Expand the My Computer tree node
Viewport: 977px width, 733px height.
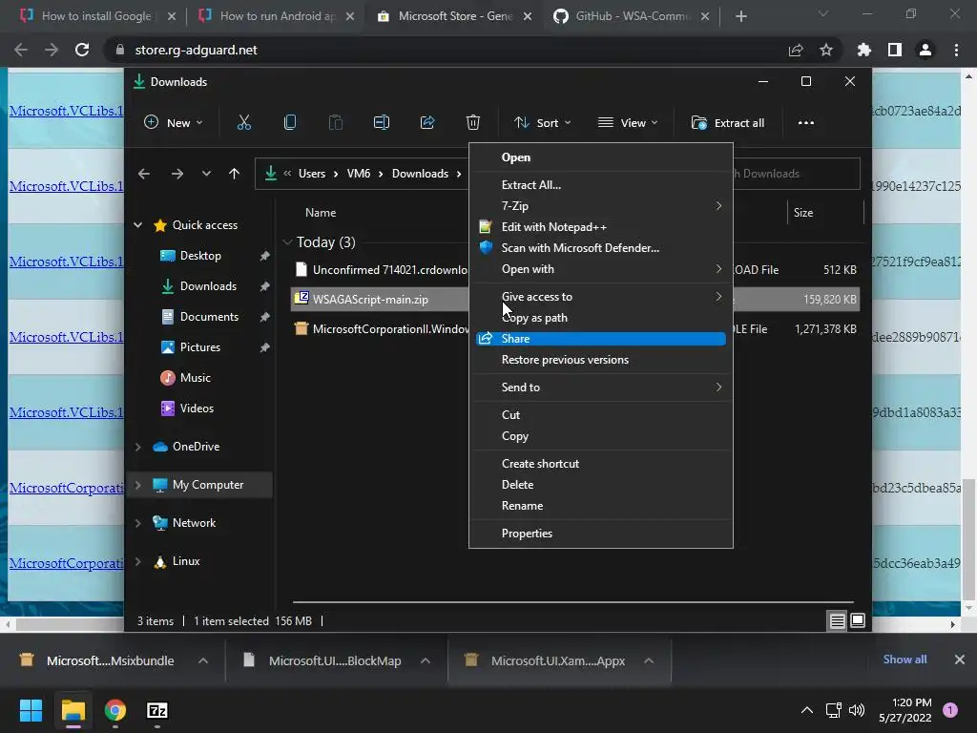click(137, 485)
